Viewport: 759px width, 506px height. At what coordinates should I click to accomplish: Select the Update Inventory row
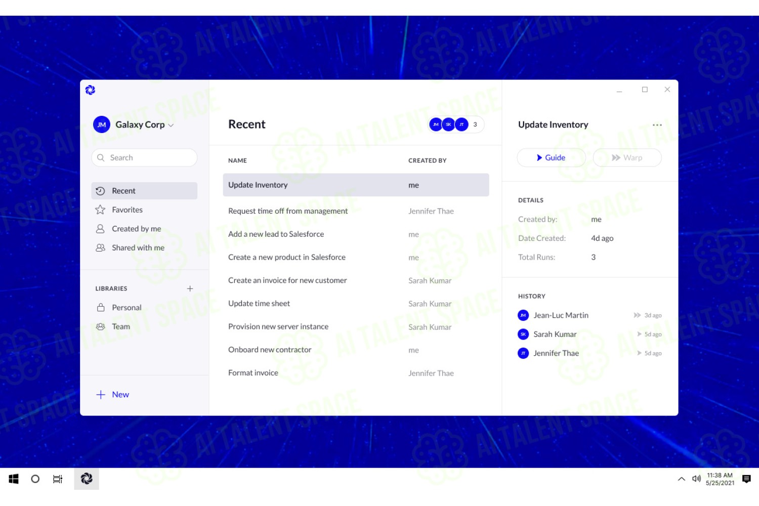pos(356,185)
